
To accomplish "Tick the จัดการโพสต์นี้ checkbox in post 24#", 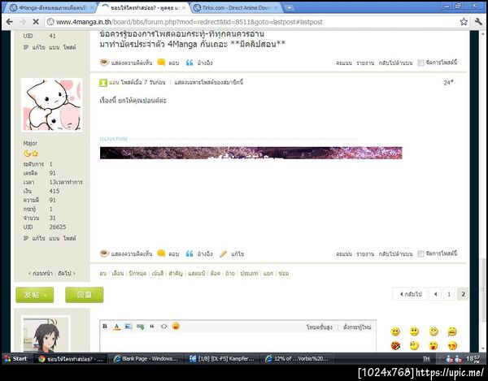I will coord(420,253).
